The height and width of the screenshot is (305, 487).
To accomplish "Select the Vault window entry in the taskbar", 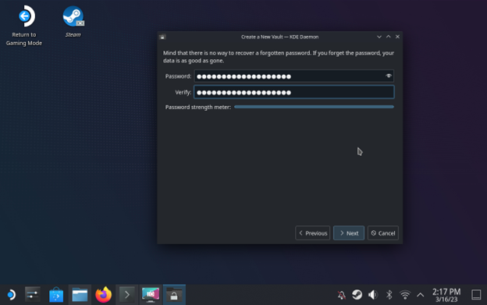I will (174, 294).
